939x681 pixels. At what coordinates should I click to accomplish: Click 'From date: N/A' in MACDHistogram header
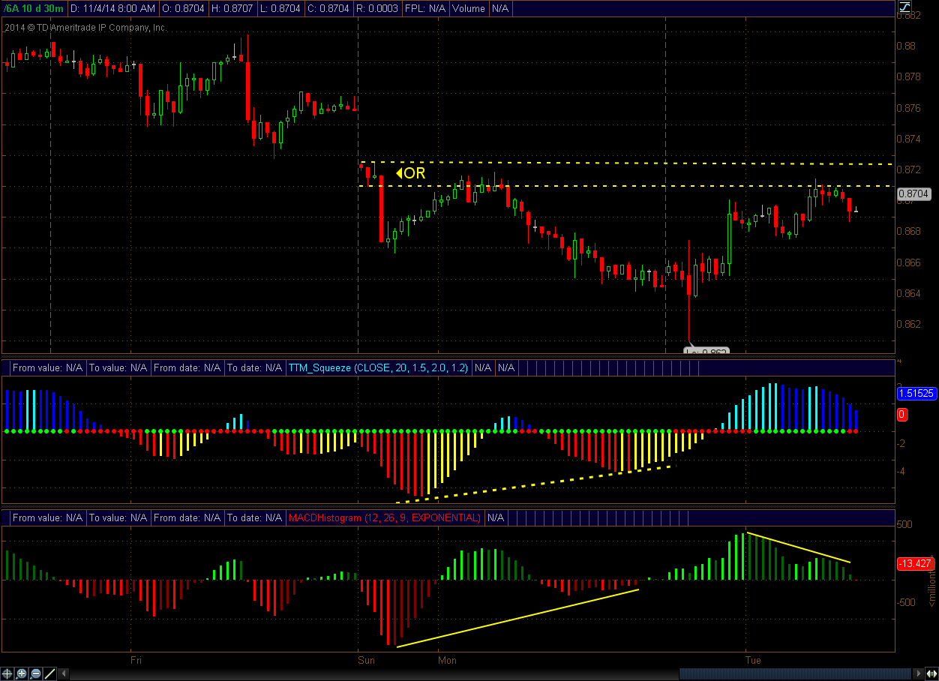point(187,517)
